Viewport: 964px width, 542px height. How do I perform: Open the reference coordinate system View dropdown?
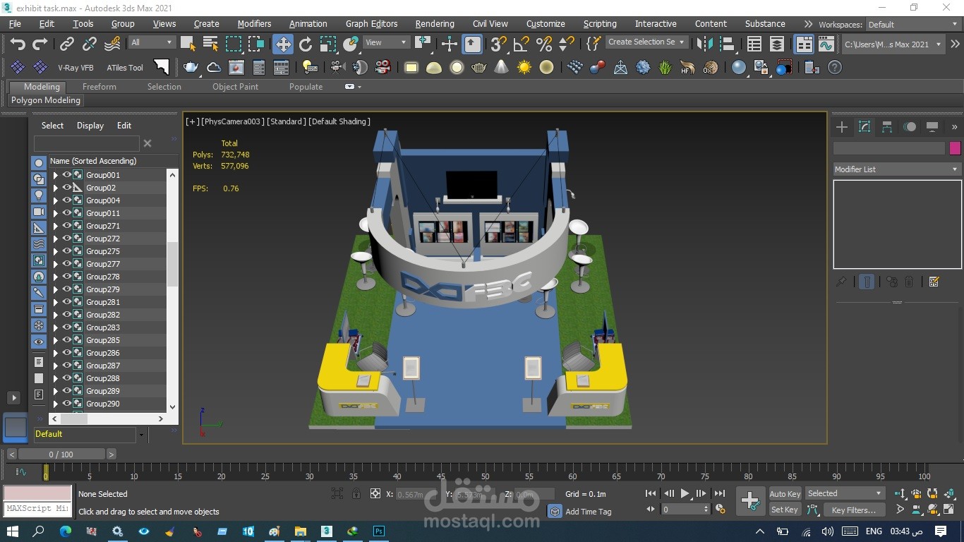[x=386, y=42]
